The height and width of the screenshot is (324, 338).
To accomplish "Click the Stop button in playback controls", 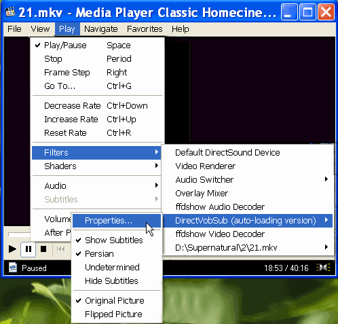I will 43,249.
